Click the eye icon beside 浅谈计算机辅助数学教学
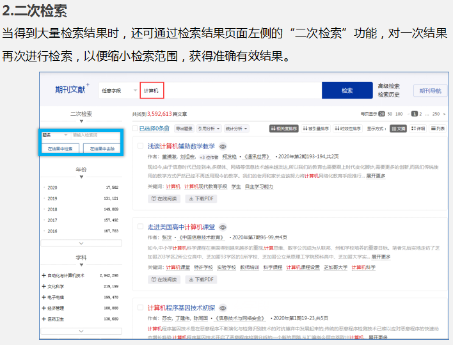This screenshot has height=345, width=453. pyautogui.click(x=223, y=147)
